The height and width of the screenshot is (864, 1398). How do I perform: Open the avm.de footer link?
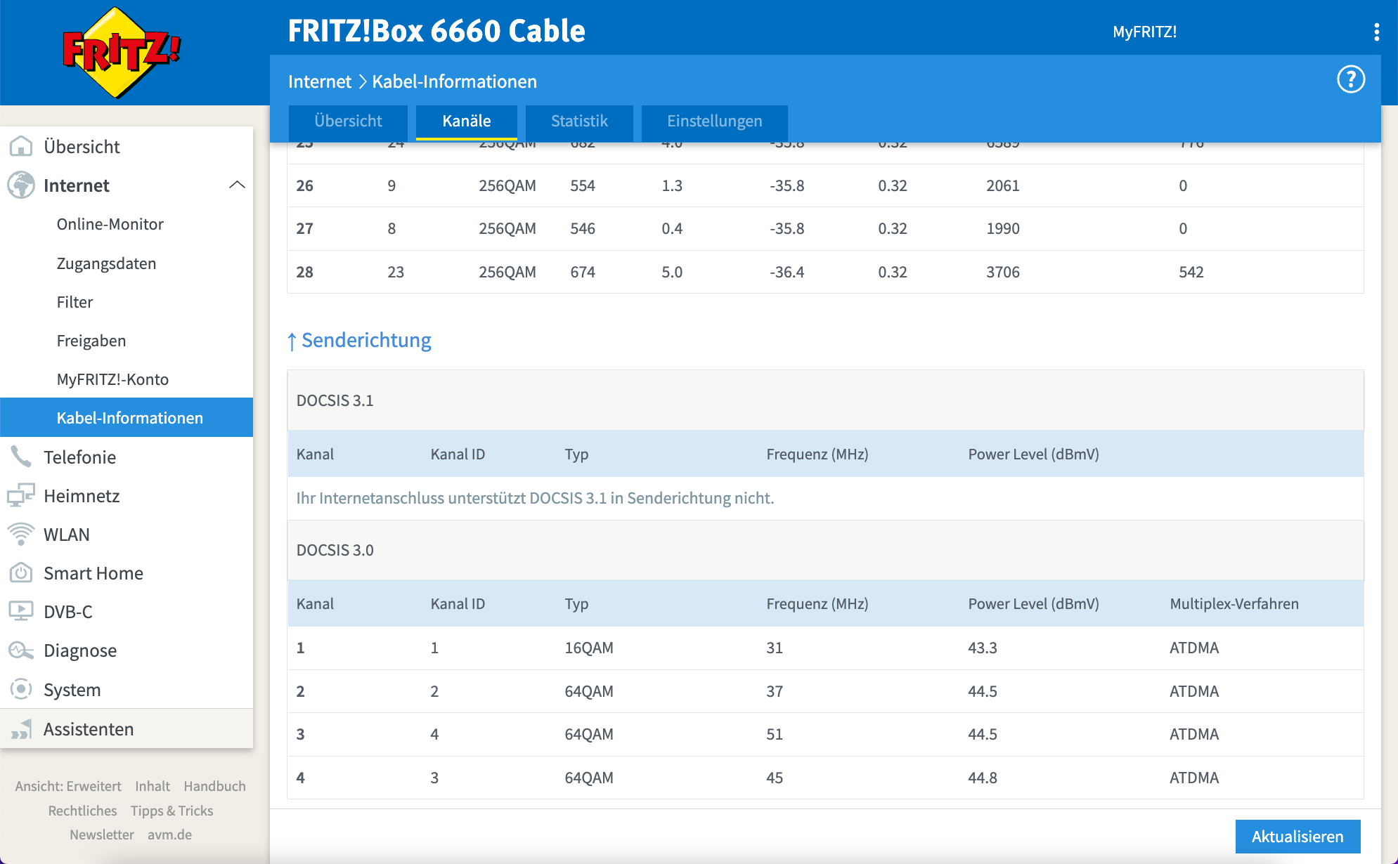(169, 834)
